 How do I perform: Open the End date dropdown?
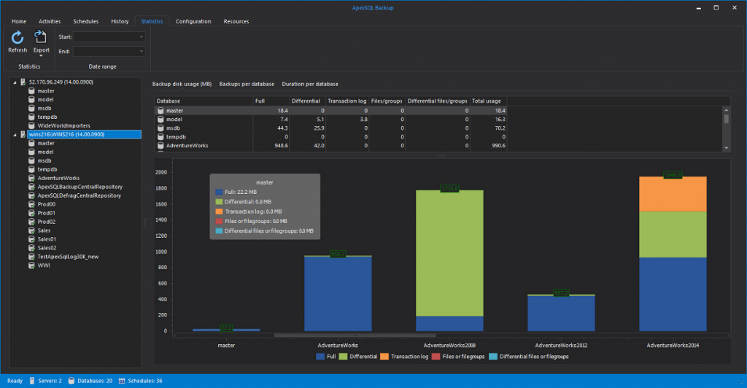142,51
